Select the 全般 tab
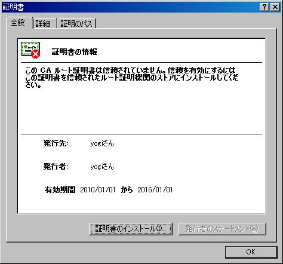The image size is (283, 264). coord(19,23)
